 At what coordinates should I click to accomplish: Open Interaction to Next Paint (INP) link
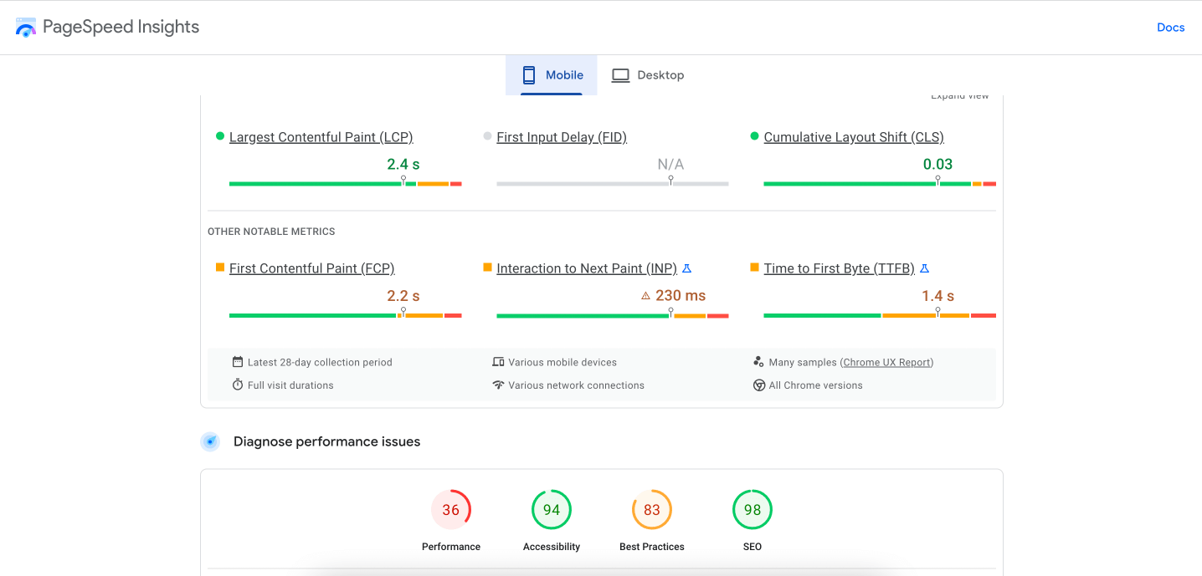pos(587,268)
